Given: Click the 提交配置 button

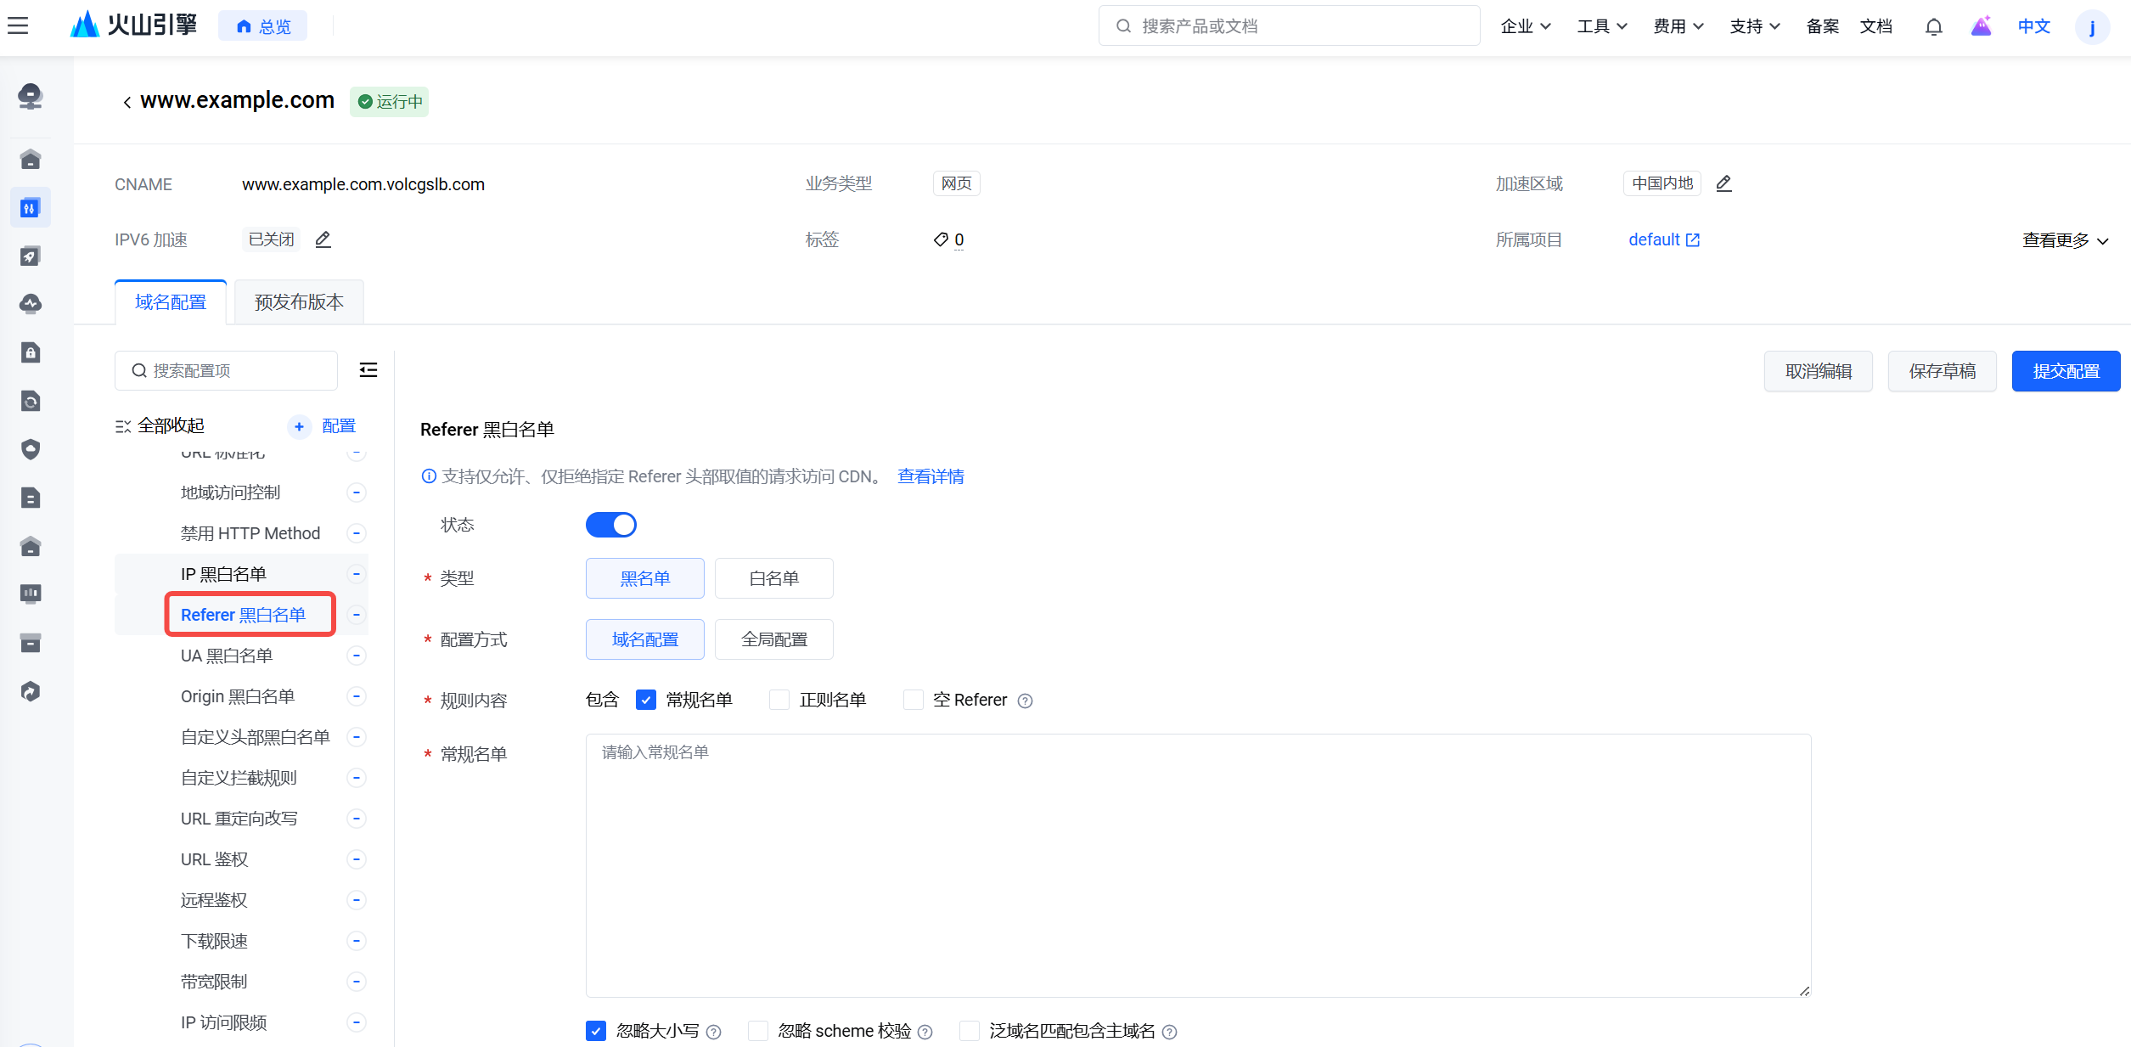Looking at the screenshot, I should coord(2065,371).
